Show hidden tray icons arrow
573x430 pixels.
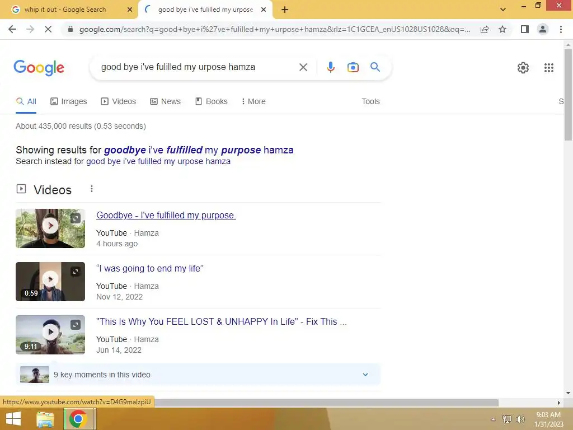[493, 419]
